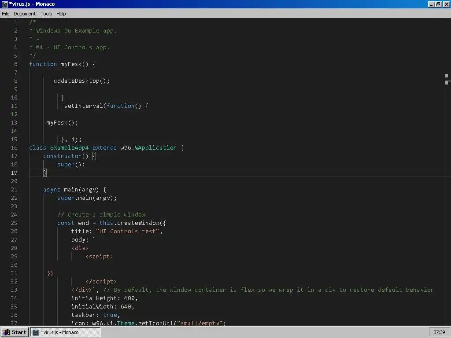451x338 pixels.
Task: Click the 'updateDesktop();' call
Action: 81,81
